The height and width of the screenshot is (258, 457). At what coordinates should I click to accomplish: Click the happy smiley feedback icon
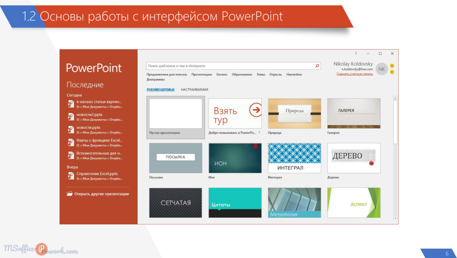pyautogui.click(x=392, y=66)
